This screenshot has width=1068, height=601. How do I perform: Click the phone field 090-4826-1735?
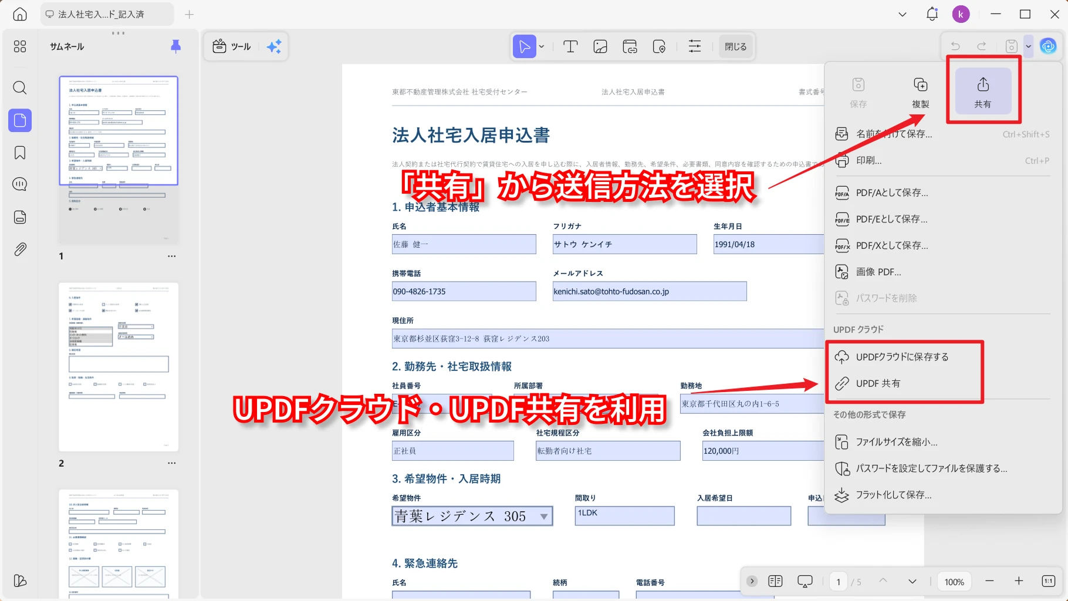(x=464, y=291)
